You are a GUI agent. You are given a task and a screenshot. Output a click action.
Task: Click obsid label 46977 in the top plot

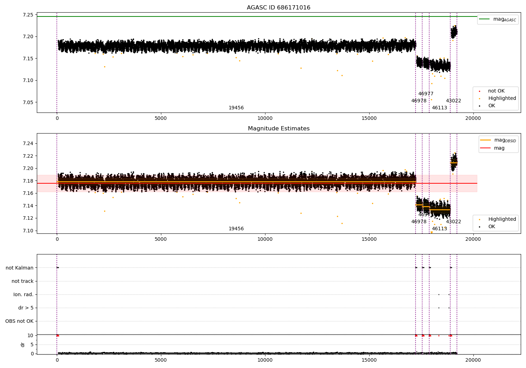point(426,94)
